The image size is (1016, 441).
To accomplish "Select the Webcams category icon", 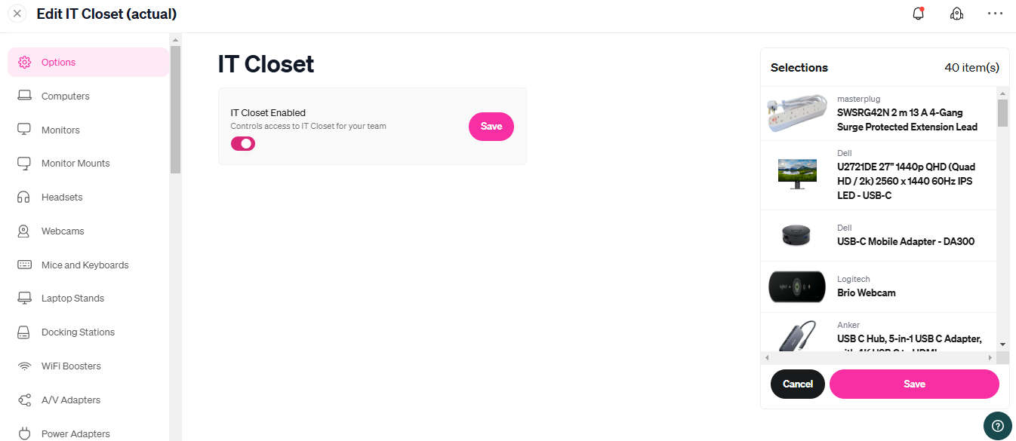I will tap(25, 231).
